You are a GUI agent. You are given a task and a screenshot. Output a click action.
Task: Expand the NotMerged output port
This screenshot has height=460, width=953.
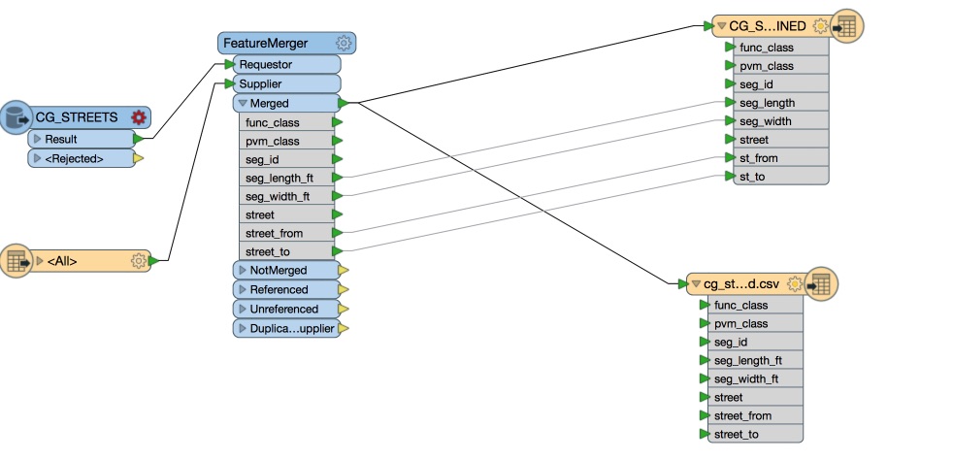click(242, 271)
